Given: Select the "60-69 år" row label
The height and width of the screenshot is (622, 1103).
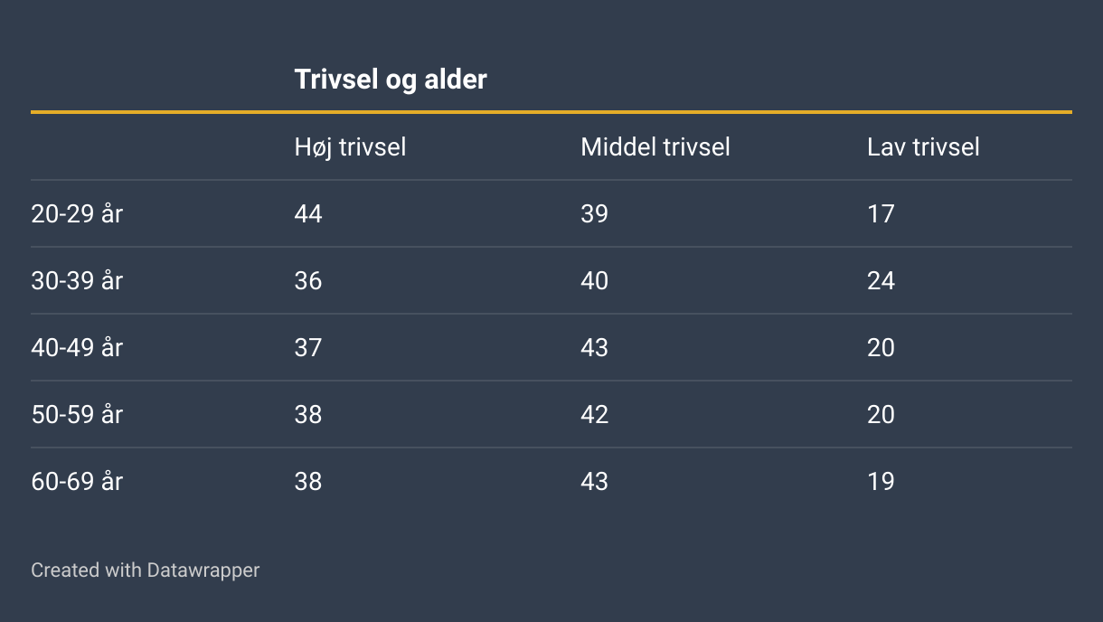Looking at the screenshot, I should (x=77, y=482).
